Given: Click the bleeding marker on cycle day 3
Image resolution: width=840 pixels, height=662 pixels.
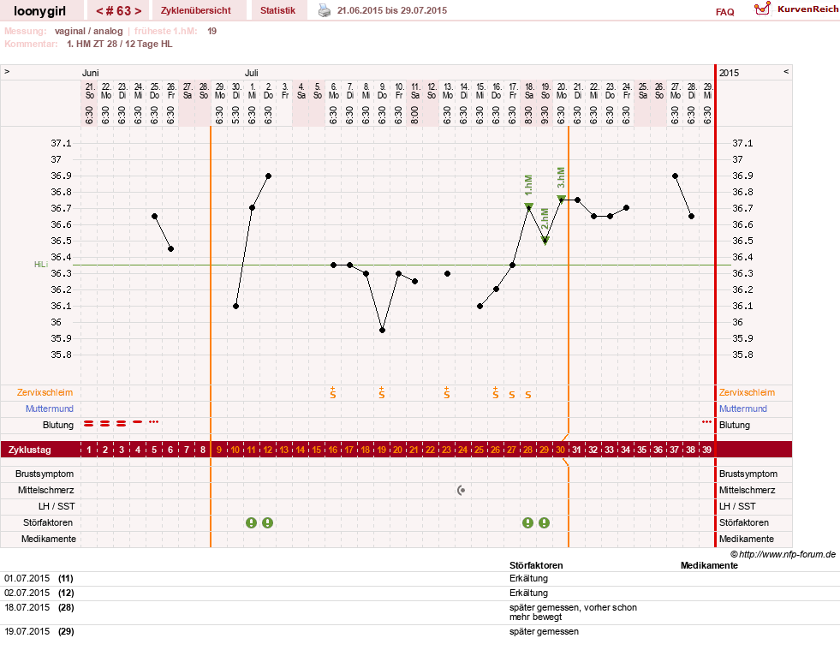Looking at the screenshot, I should click(x=121, y=423).
